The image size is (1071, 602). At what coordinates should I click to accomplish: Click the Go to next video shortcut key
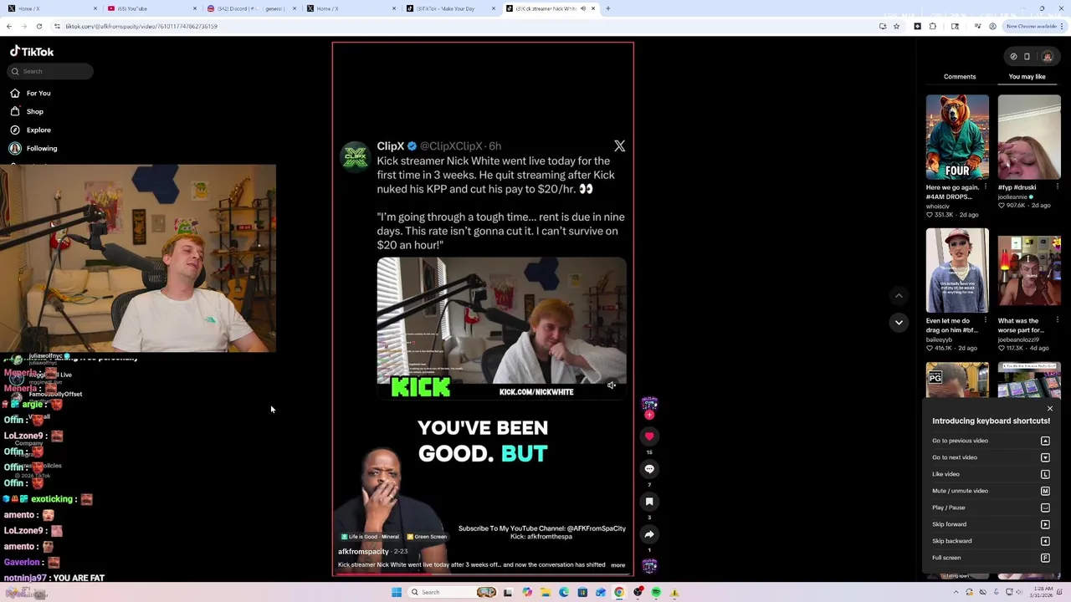click(x=1045, y=457)
